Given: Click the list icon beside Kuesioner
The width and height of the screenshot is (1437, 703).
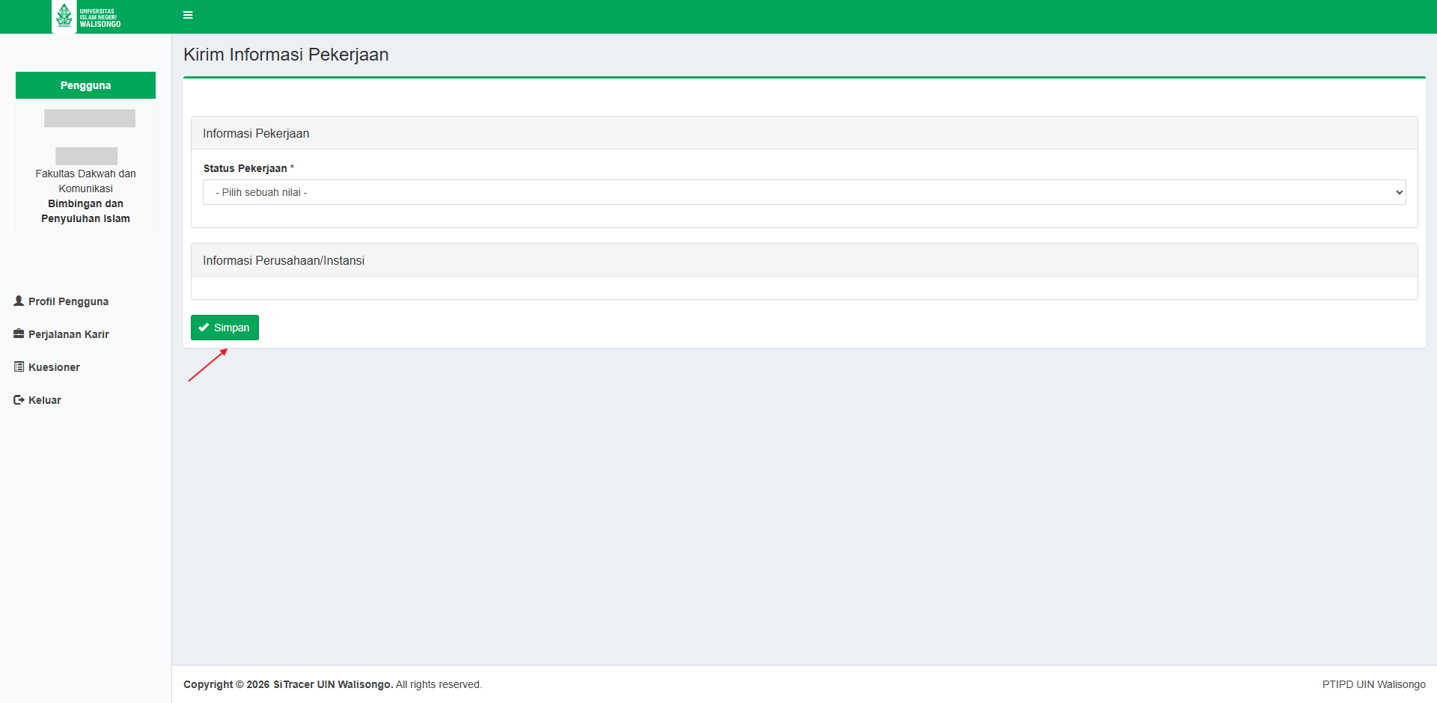Looking at the screenshot, I should pyautogui.click(x=19, y=366).
